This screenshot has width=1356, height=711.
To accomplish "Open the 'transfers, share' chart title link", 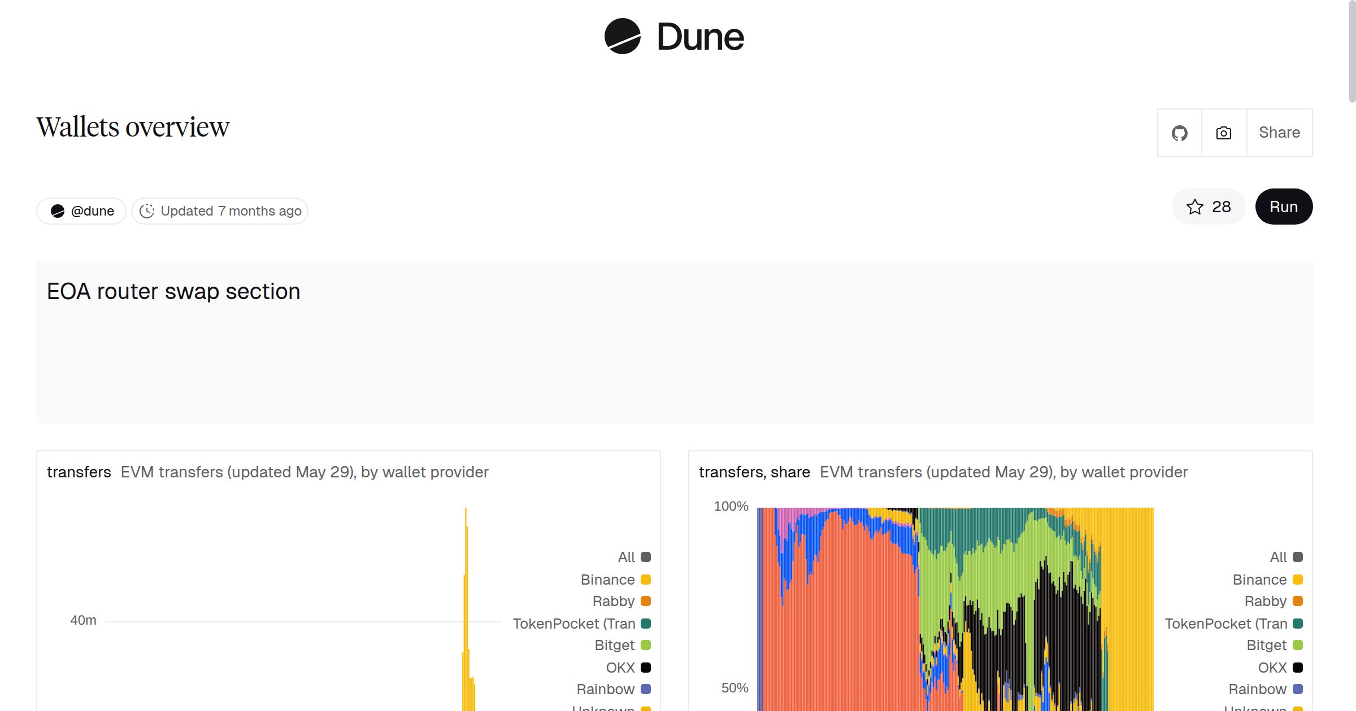I will click(754, 472).
